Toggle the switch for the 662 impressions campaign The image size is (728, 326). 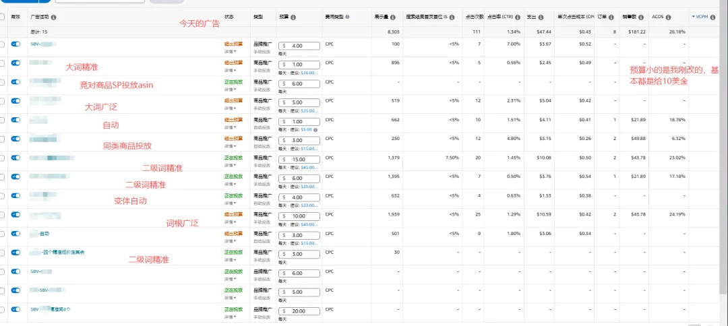[x=16, y=120]
